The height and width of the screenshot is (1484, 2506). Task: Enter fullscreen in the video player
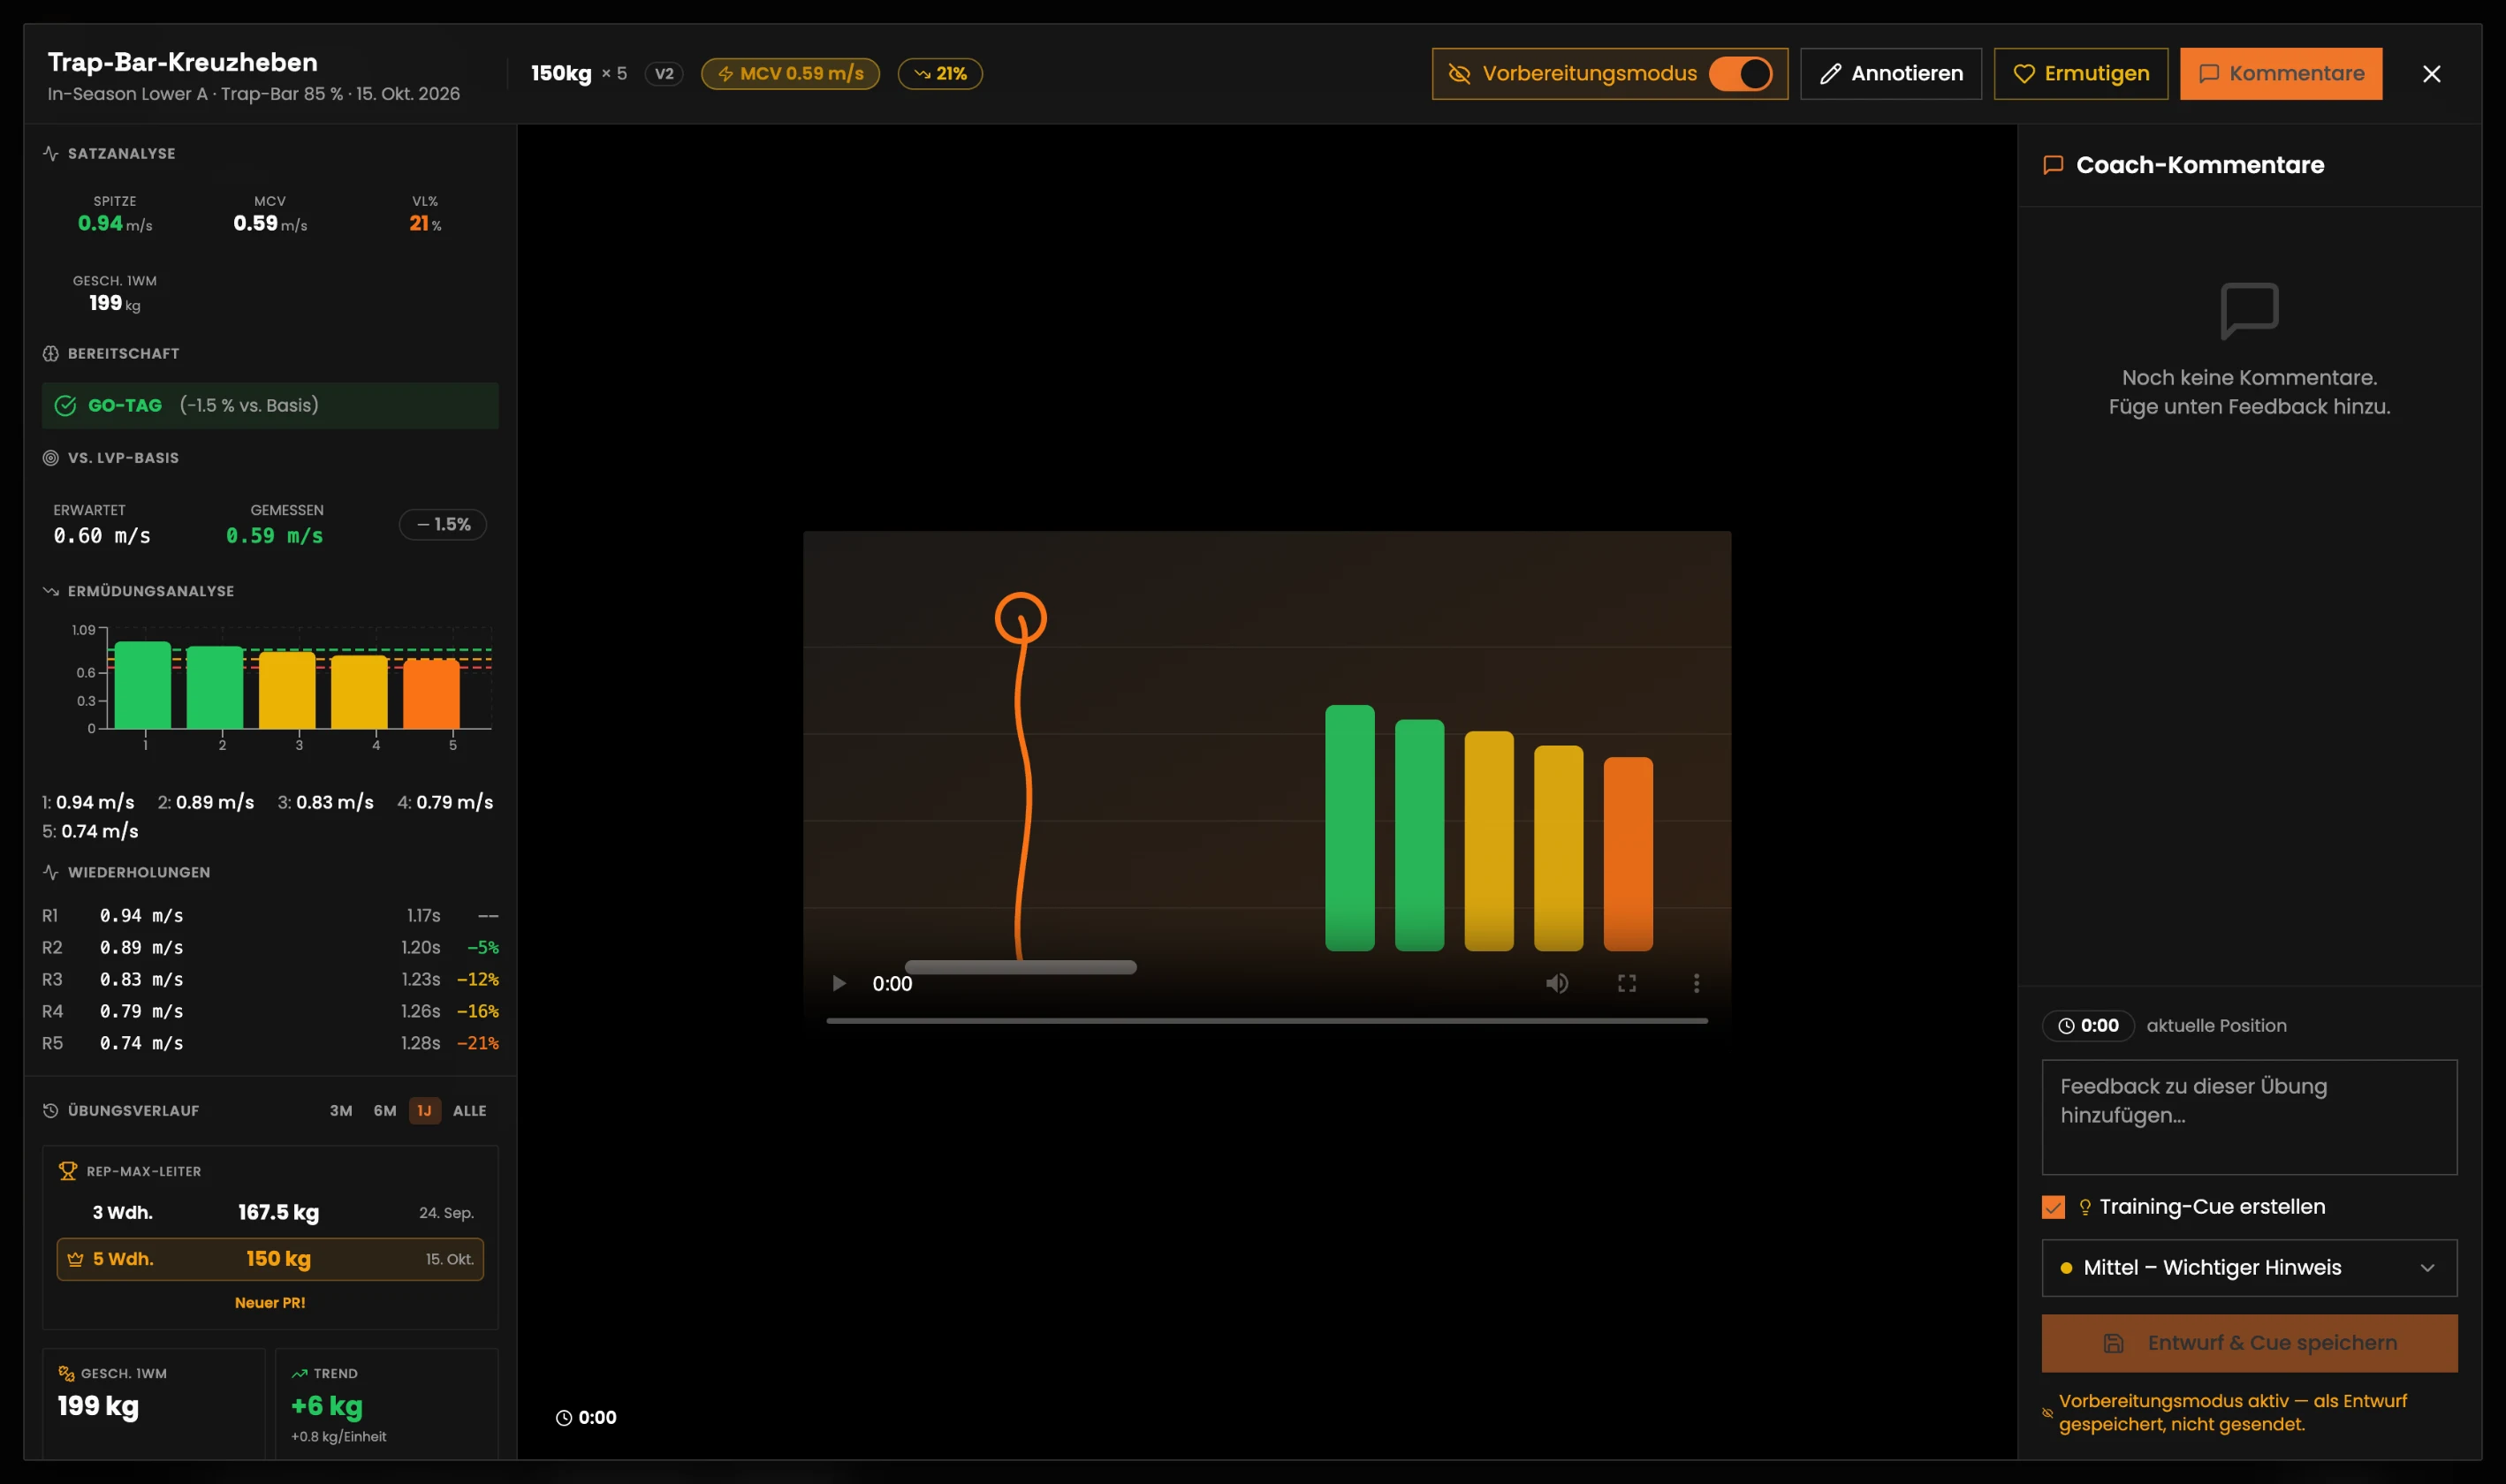(1627, 983)
